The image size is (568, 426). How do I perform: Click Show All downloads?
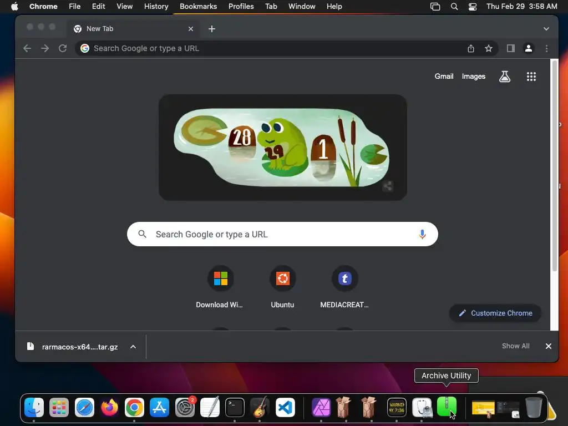pyautogui.click(x=515, y=346)
